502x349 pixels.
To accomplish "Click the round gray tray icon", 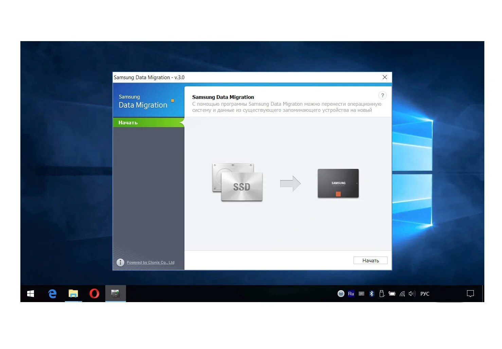I will [x=341, y=294].
